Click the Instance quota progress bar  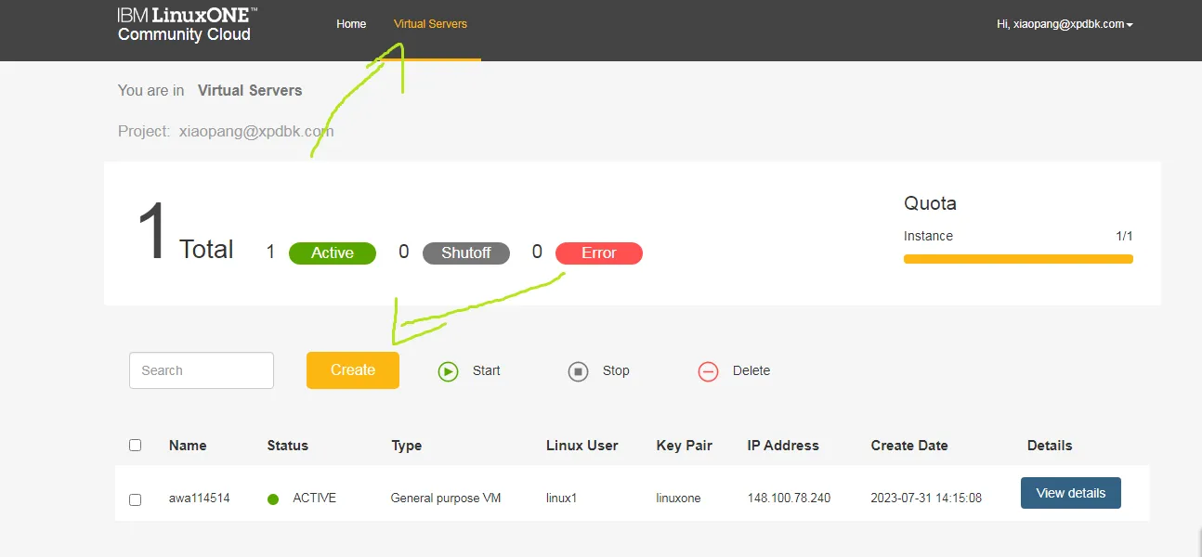coord(1018,259)
